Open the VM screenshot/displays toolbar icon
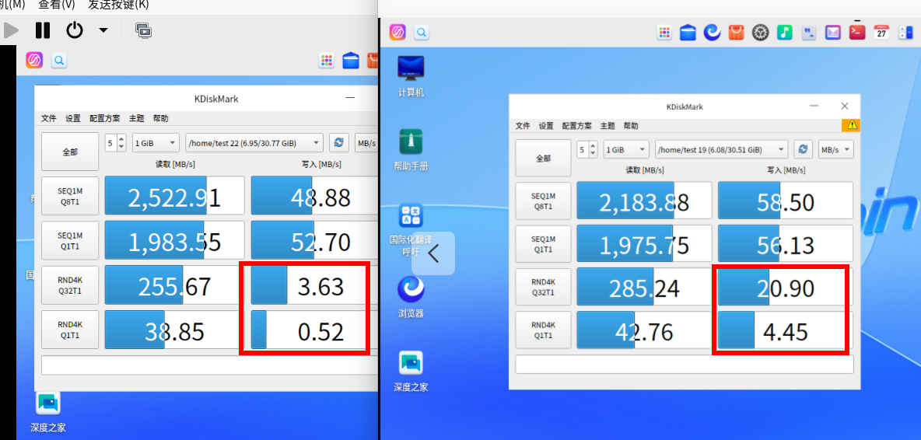Viewport: 921px width, 440px height. (x=143, y=30)
